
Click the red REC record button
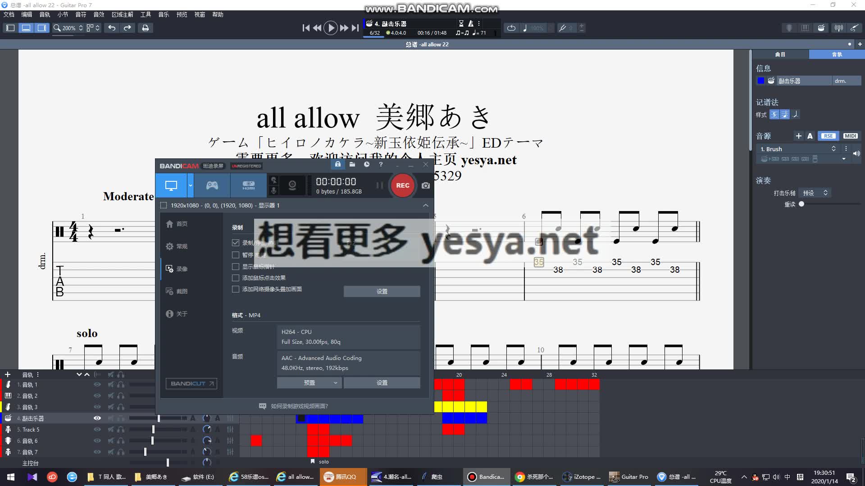tap(402, 185)
